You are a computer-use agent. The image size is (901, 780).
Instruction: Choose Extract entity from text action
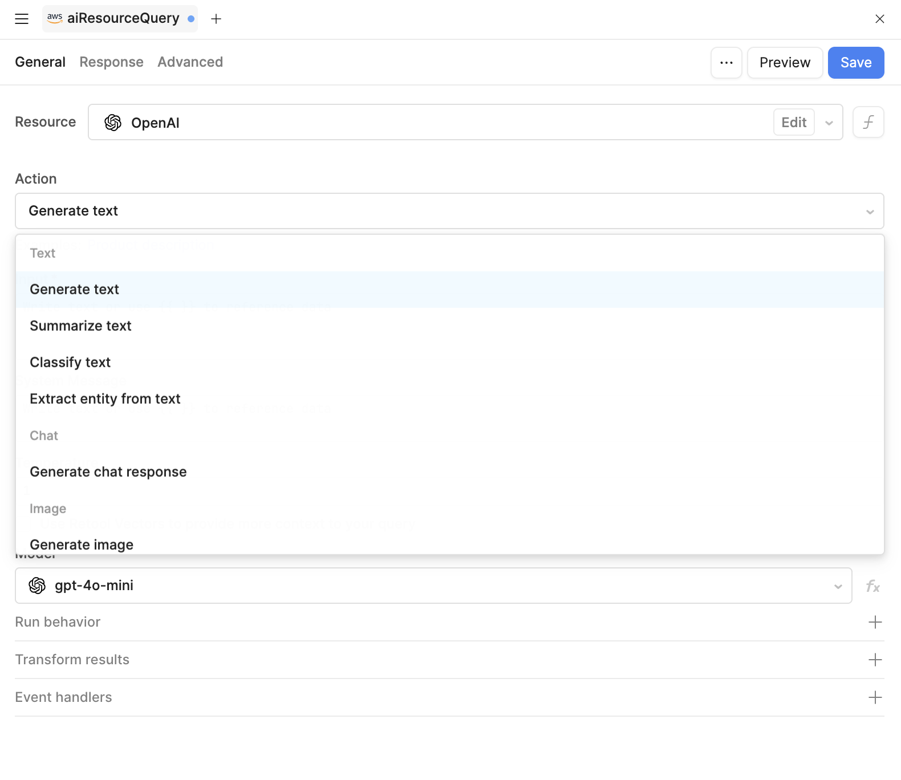click(449, 399)
